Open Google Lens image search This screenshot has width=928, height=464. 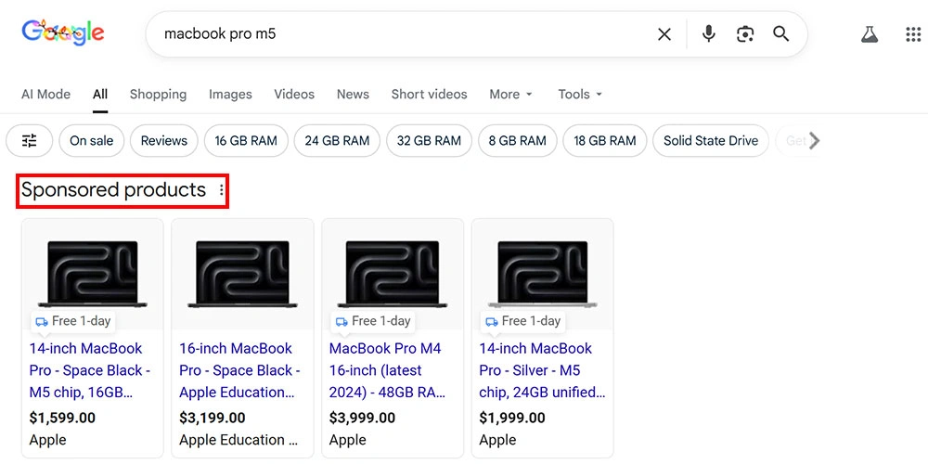745,34
